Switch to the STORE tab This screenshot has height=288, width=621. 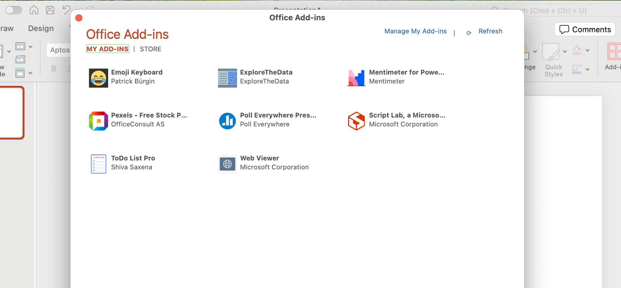tap(151, 49)
